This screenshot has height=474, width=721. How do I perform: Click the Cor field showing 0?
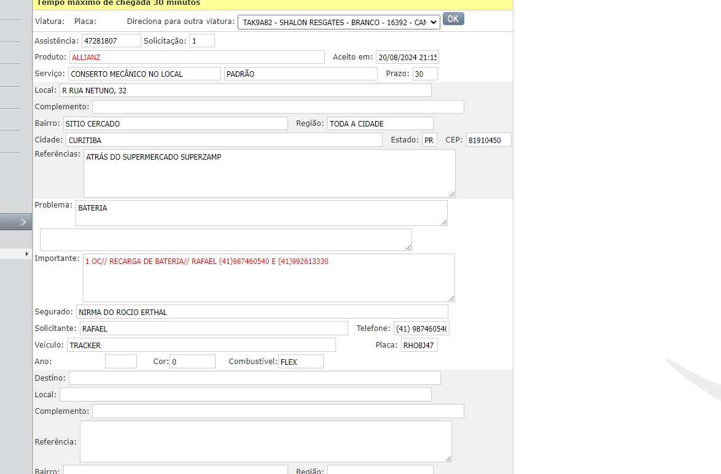192,362
